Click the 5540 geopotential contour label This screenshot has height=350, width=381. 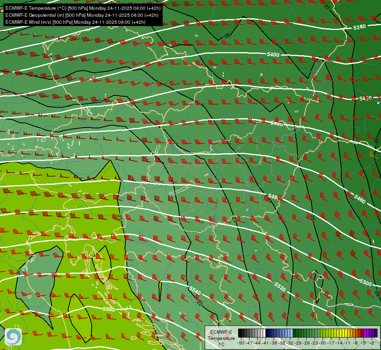tap(195, 290)
